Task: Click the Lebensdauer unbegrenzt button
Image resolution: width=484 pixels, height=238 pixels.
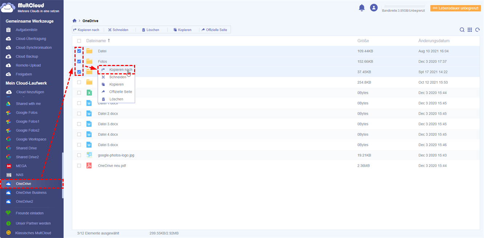Action: click(455, 8)
